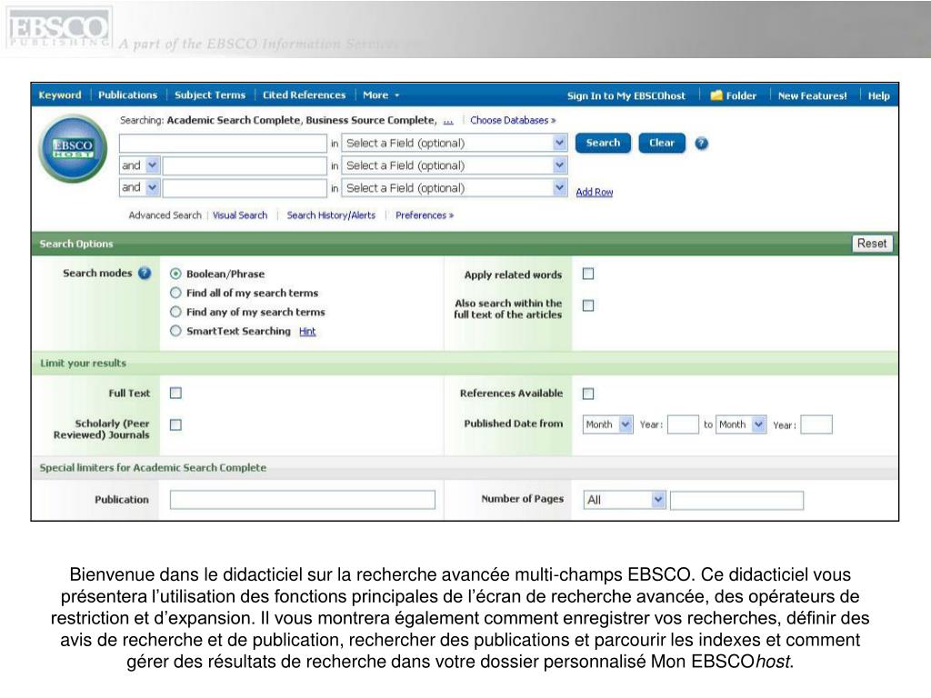Open third Select a Field dropdown
This screenshot has height=698, width=931.
[455, 188]
